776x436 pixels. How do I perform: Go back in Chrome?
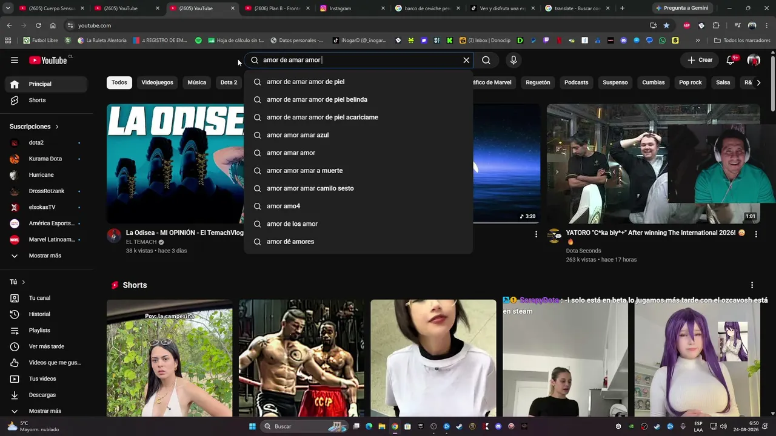pyautogui.click(x=9, y=25)
